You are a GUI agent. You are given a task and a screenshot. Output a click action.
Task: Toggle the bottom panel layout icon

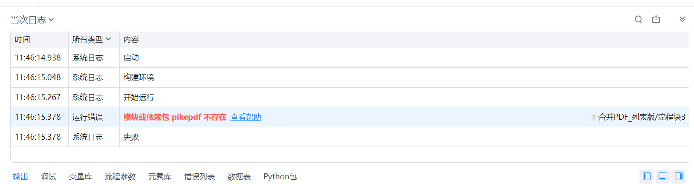coord(662,176)
